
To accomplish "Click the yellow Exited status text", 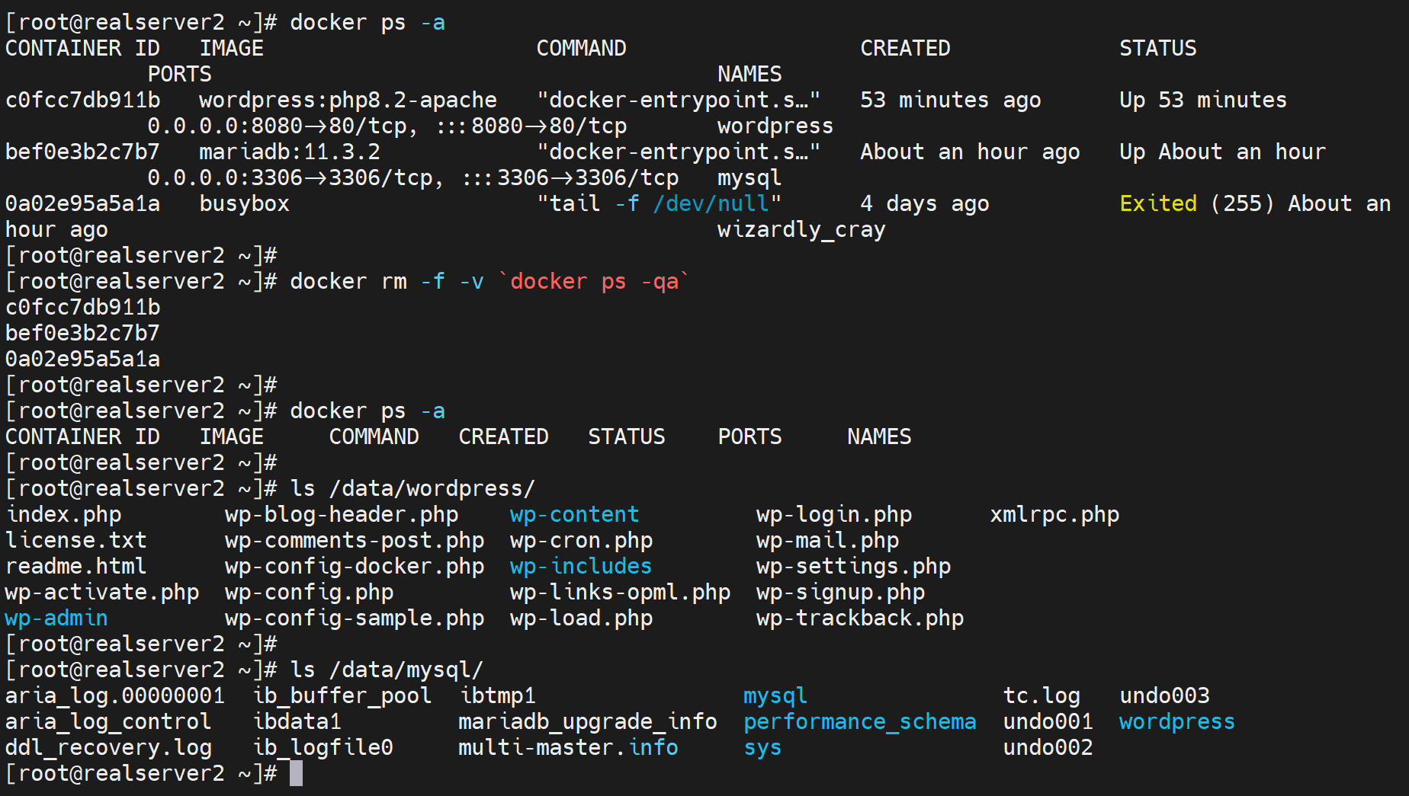I will pyautogui.click(x=1157, y=204).
